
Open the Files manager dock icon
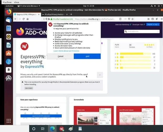9,28
